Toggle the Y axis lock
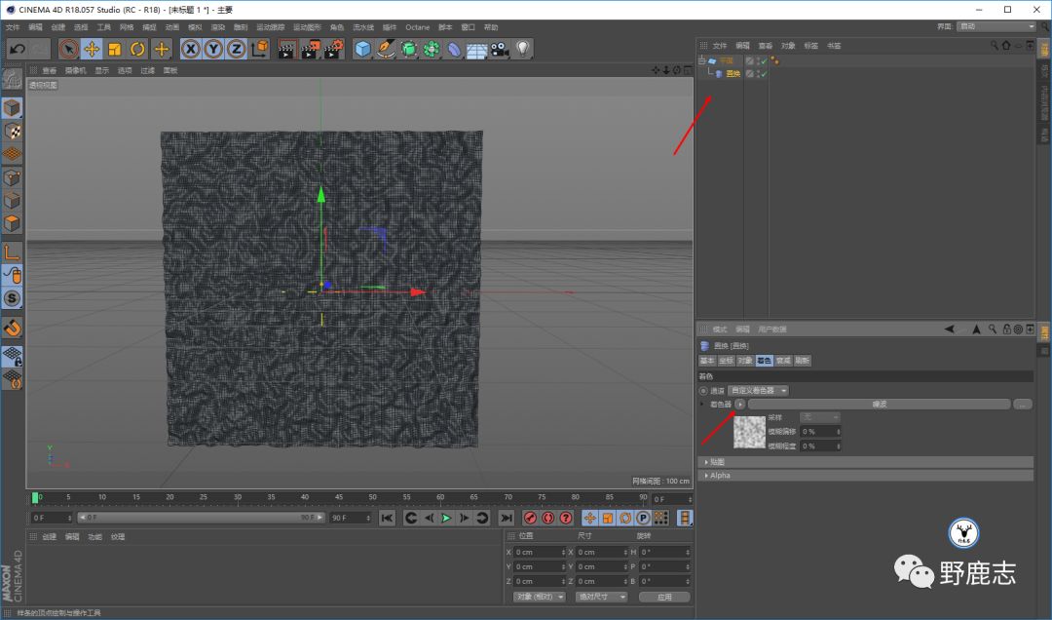1052x620 pixels. coord(213,49)
